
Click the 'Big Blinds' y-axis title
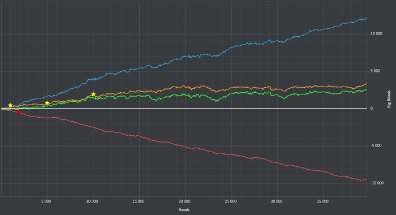(389, 99)
